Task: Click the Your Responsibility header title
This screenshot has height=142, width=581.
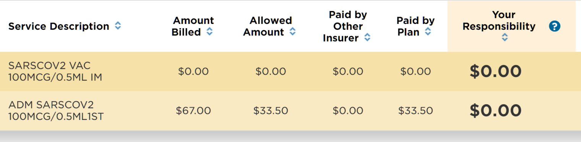Action: tap(499, 21)
